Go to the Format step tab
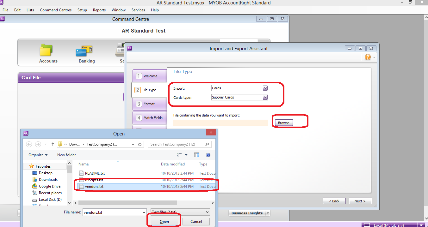 click(150, 104)
